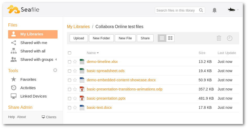Focus the search files input field
Viewport: 248px width, 129px height.
coord(177,10)
